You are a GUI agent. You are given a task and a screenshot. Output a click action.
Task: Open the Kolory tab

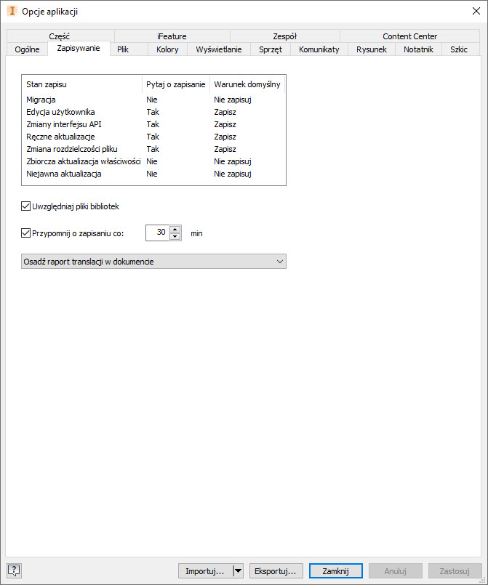pyautogui.click(x=167, y=49)
